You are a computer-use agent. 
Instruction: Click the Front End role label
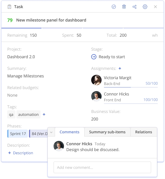pyautogui.click(x=112, y=100)
